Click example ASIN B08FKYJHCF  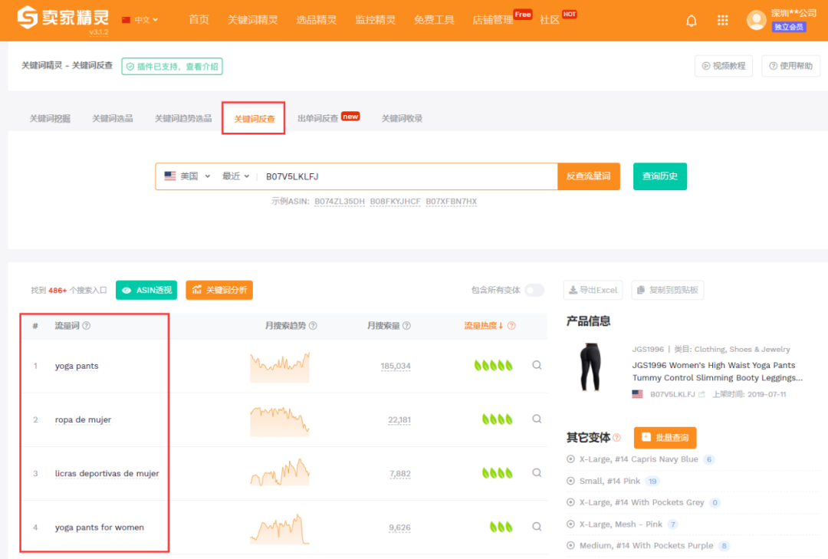(x=395, y=202)
